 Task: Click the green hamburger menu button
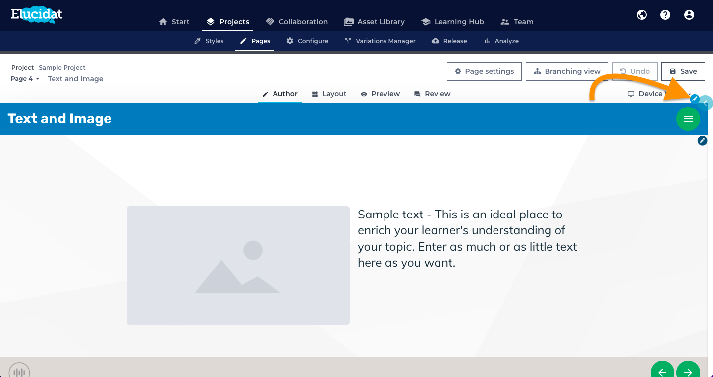tap(688, 119)
